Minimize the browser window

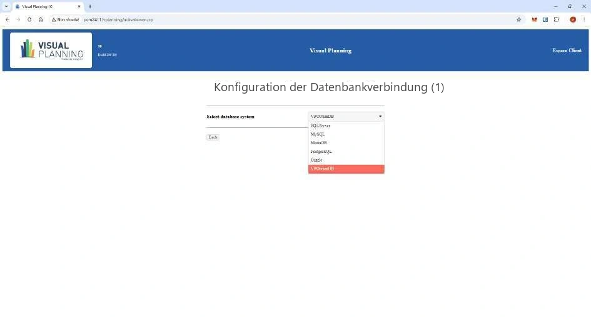[555, 6]
